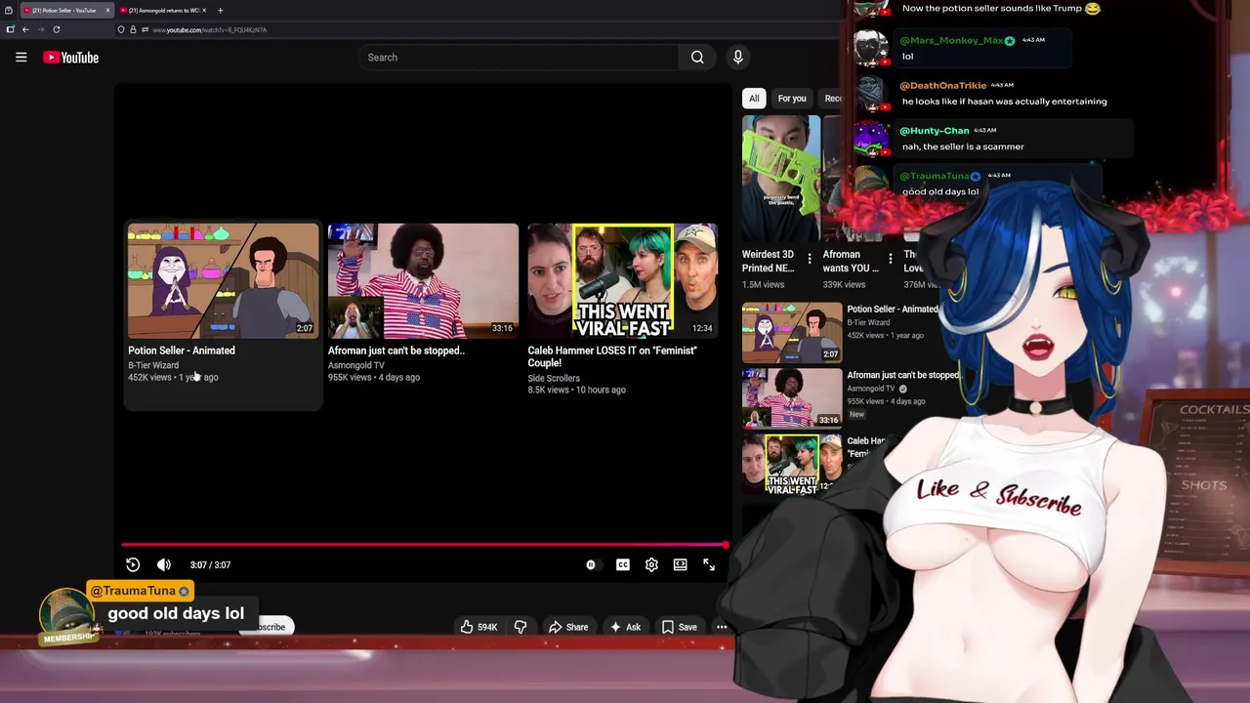This screenshot has width=1250, height=703.
Task: Open sidebar Potion Seller - Animated title
Action: (893, 310)
